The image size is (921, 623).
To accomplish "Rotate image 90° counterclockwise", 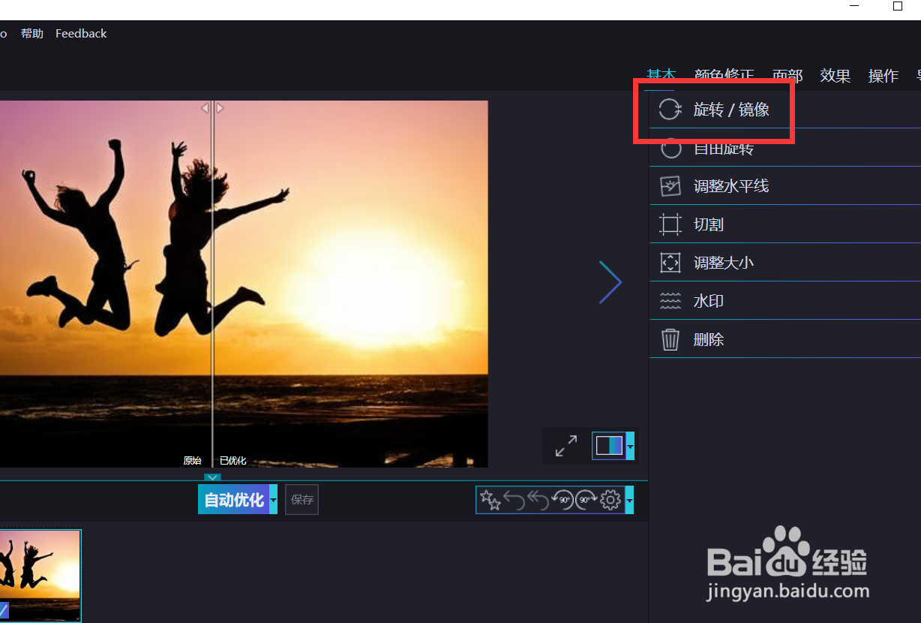I will tap(562, 500).
